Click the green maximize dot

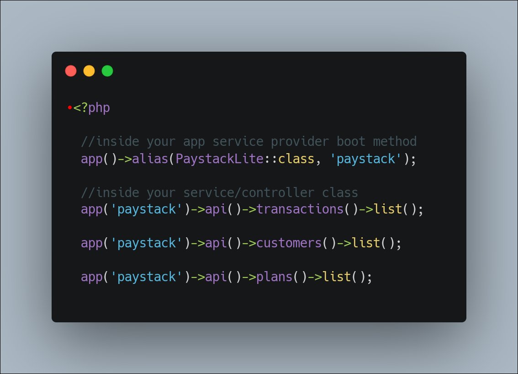(x=107, y=71)
